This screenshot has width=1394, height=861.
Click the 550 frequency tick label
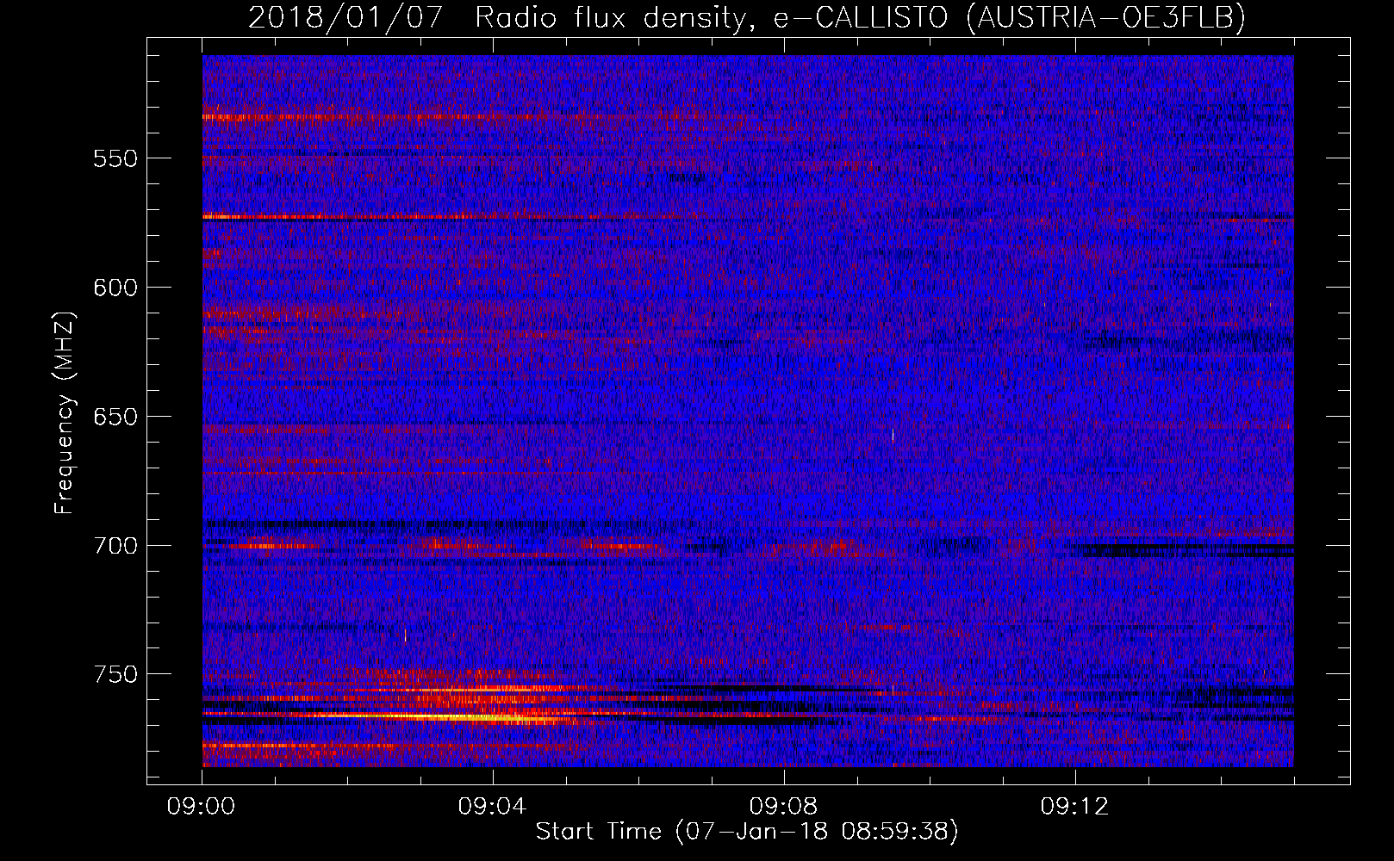pyautogui.click(x=115, y=158)
